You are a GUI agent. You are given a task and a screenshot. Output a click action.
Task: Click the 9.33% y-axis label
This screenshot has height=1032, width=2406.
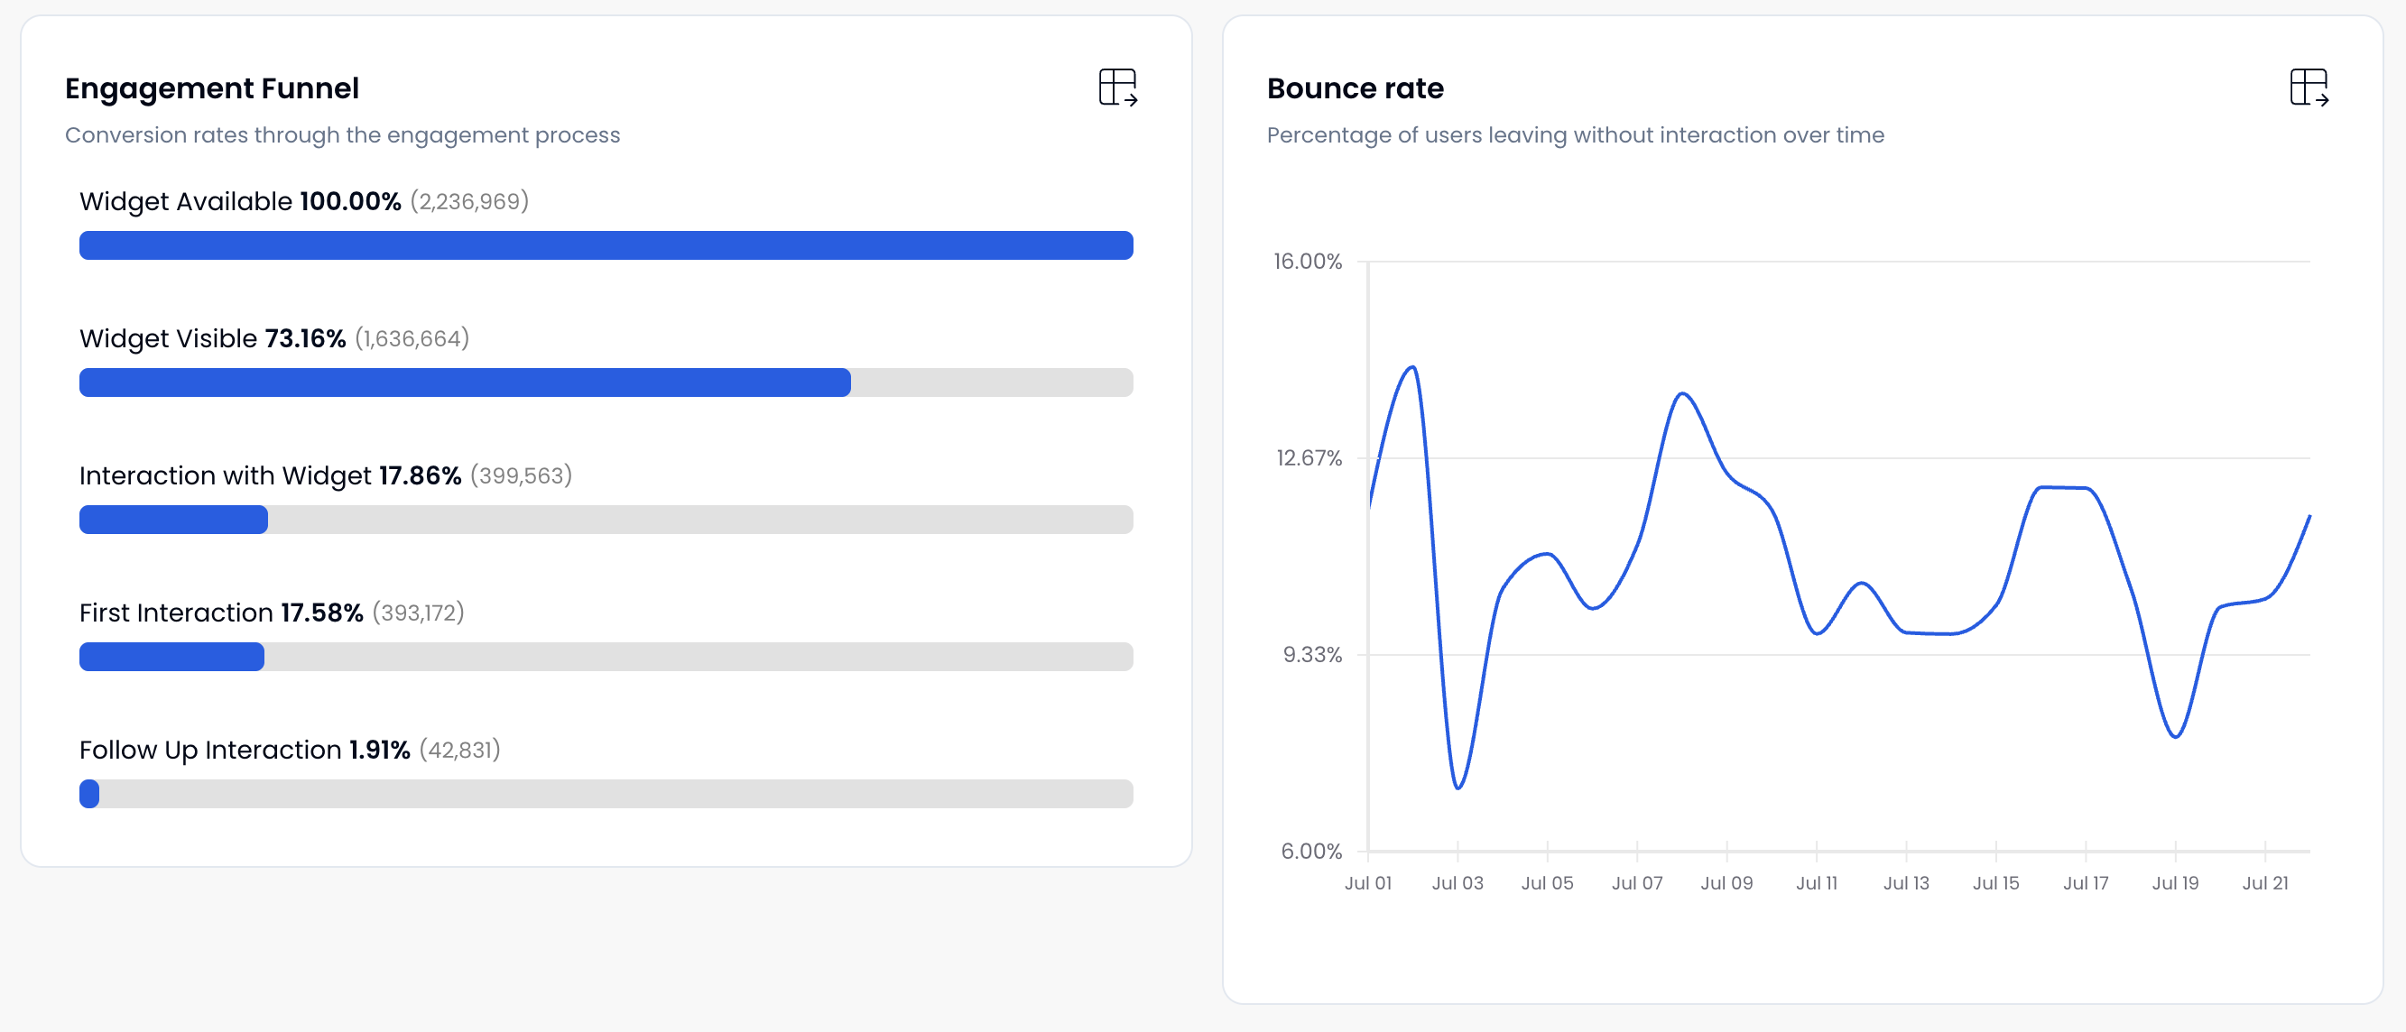[x=1312, y=656]
